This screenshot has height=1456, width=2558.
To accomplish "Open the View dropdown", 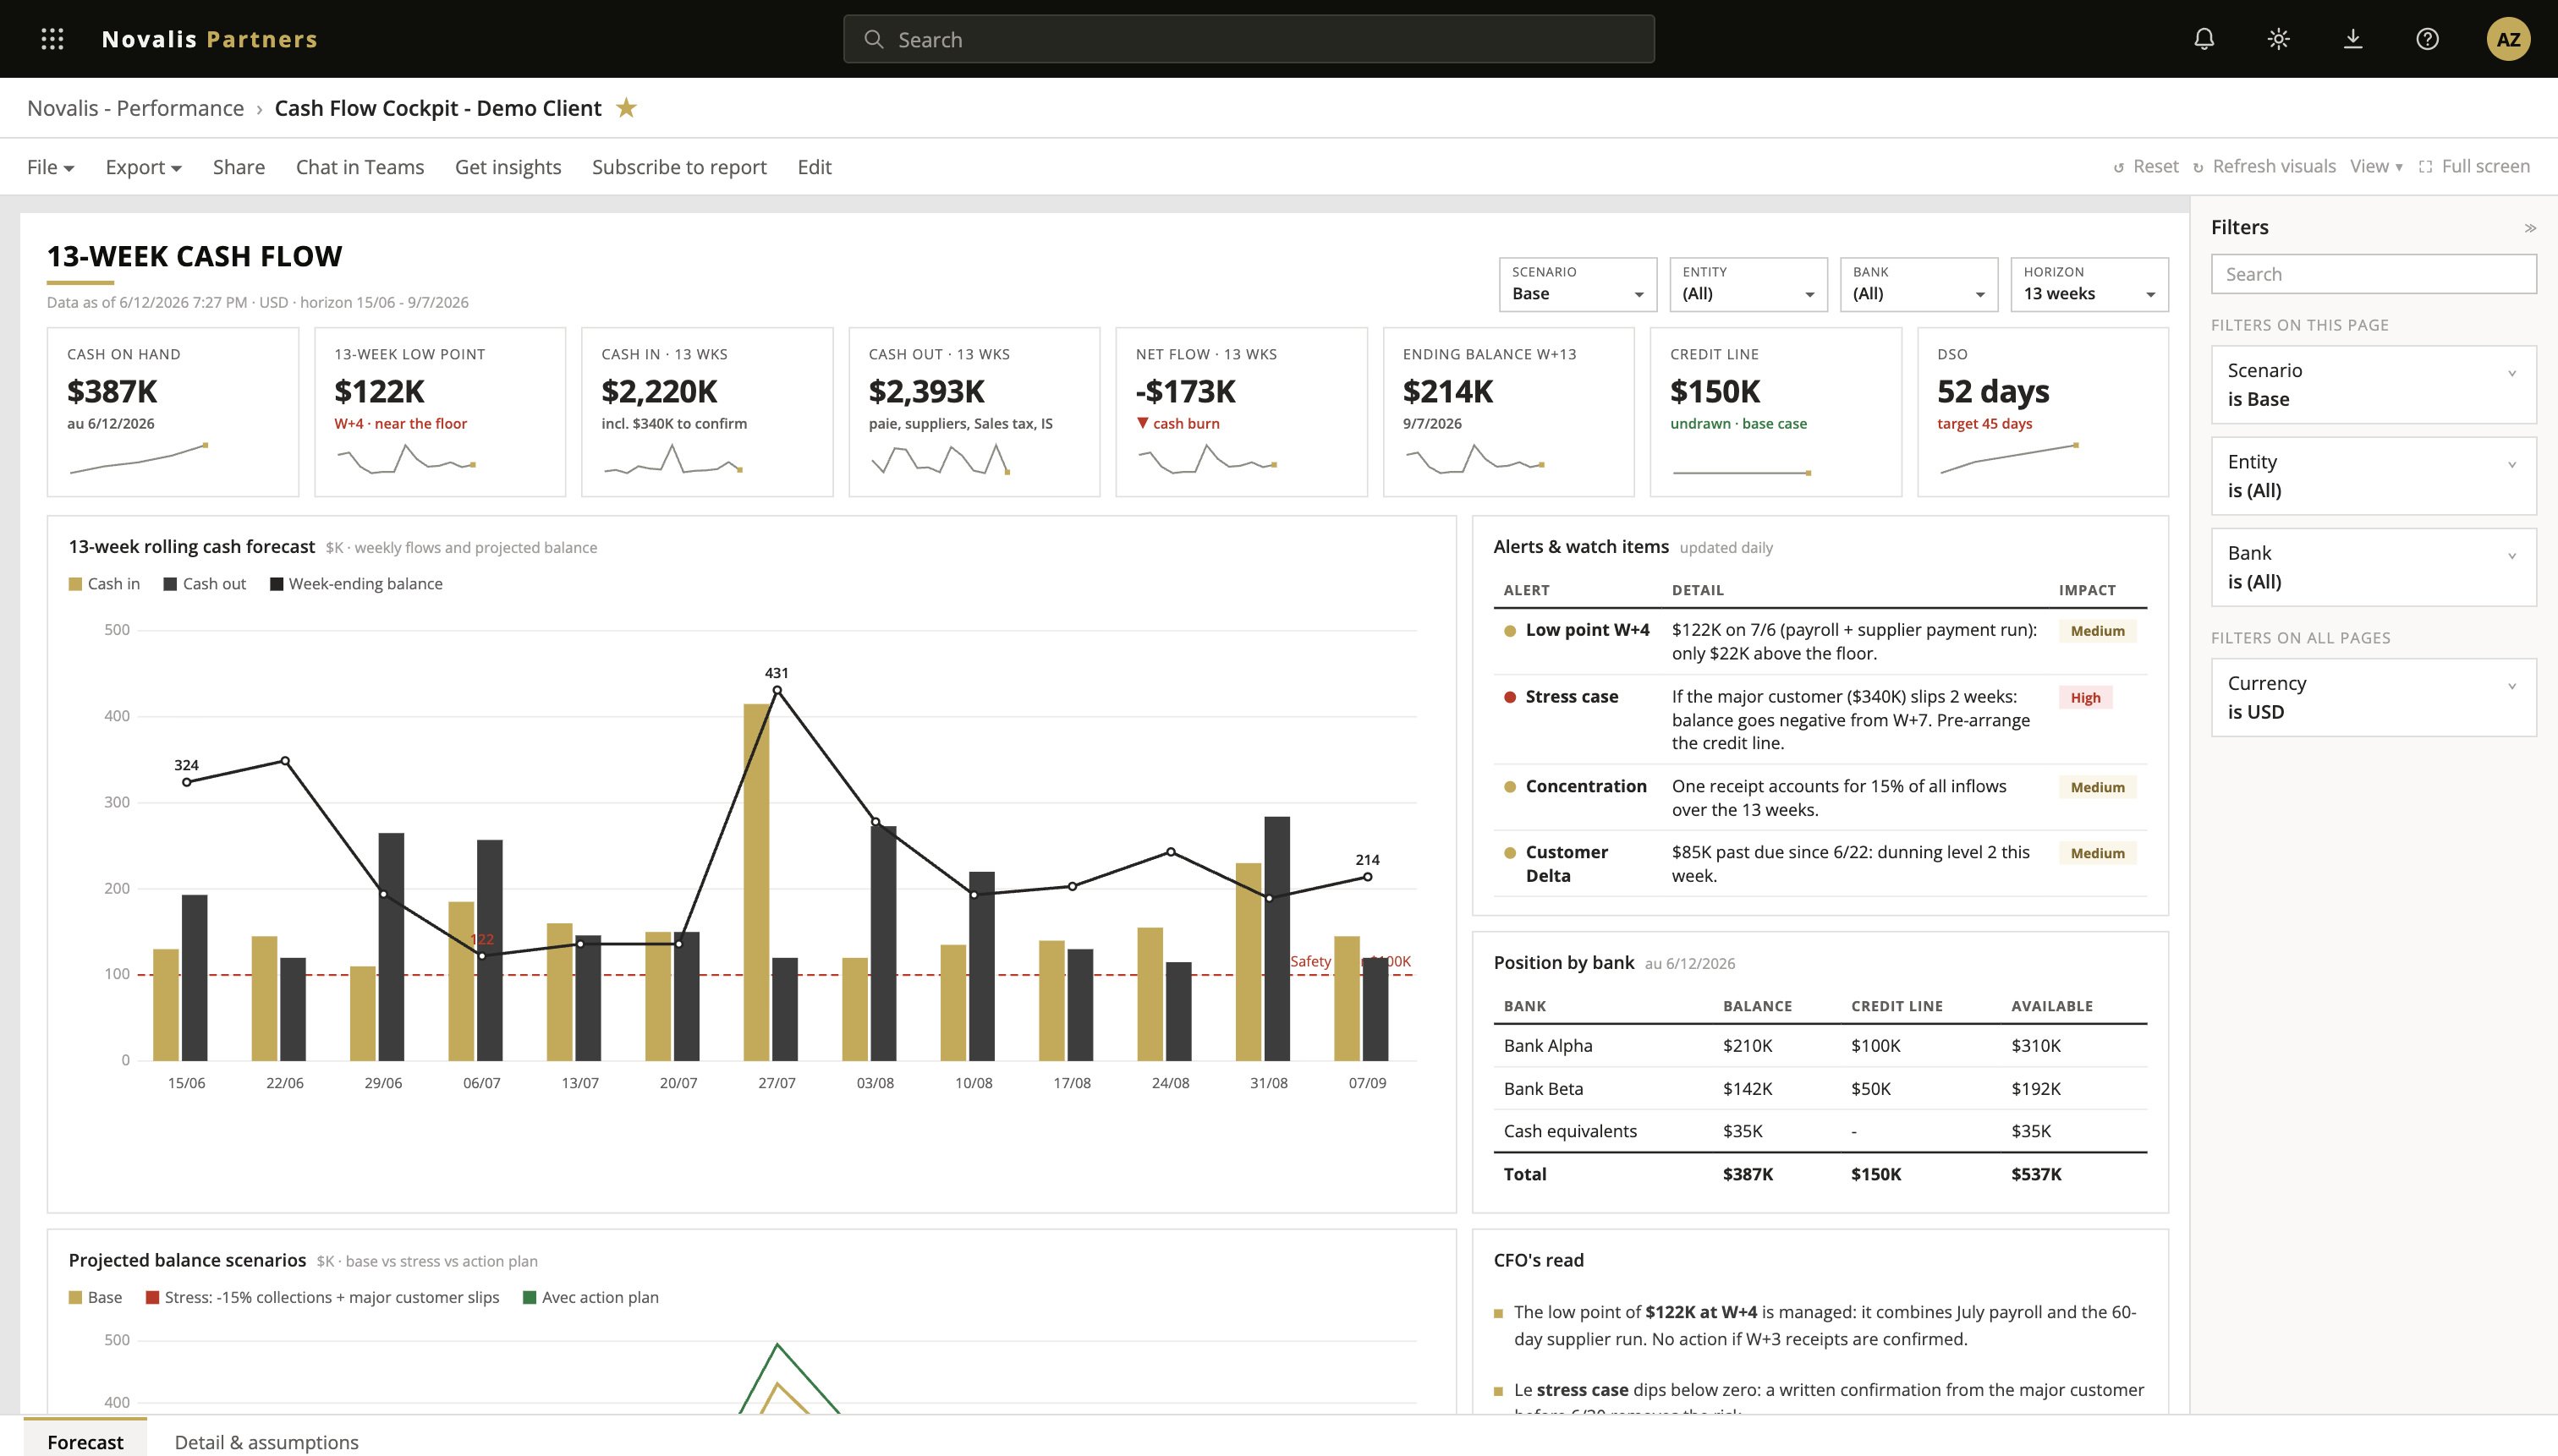I will pos(2376,167).
